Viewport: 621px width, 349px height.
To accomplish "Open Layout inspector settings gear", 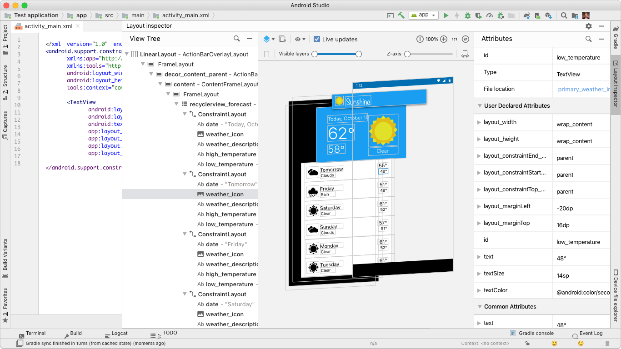I will pos(589,26).
